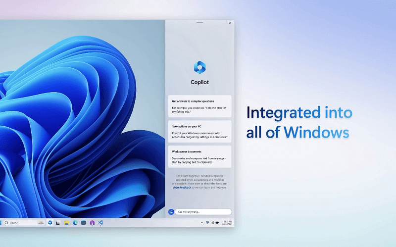The width and height of the screenshot is (396, 247).
Task: Click the new topic icon beside the chat box
Action: (x=171, y=212)
